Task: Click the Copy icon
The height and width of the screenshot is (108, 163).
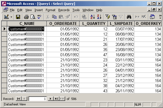Action: click(x=54, y=17)
